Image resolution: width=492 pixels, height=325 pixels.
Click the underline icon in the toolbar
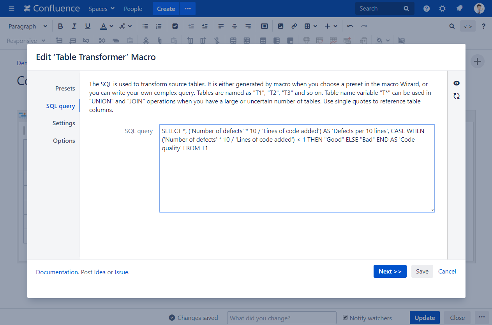click(x=88, y=26)
